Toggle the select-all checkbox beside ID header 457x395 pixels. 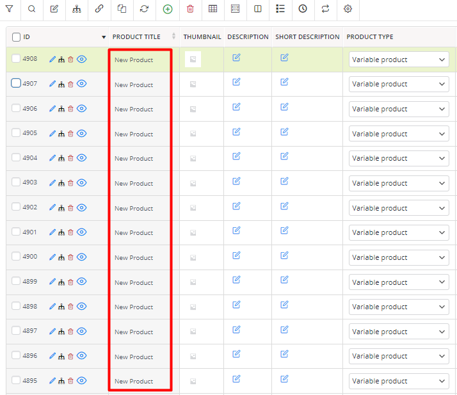17,37
